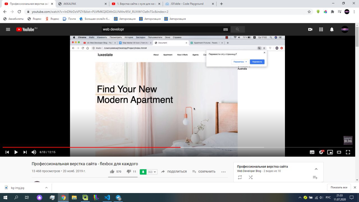The width and height of the screenshot is (359, 202).
Task: Toggle theater mode in player
Action: (x=339, y=152)
